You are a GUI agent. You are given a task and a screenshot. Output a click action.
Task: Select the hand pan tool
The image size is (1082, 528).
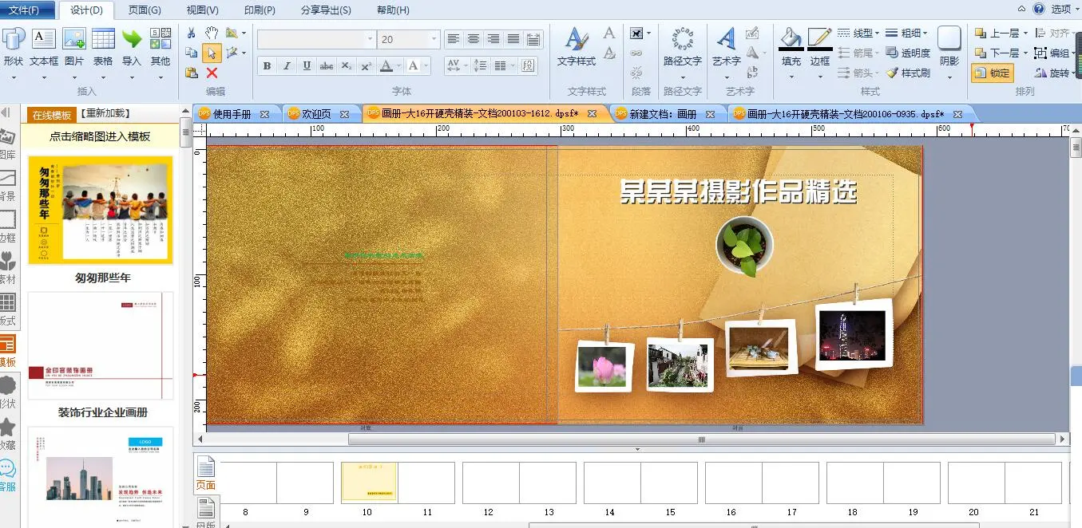point(212,33)
